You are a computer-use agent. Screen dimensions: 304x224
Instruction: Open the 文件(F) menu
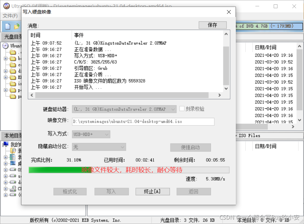click(10, 16)
